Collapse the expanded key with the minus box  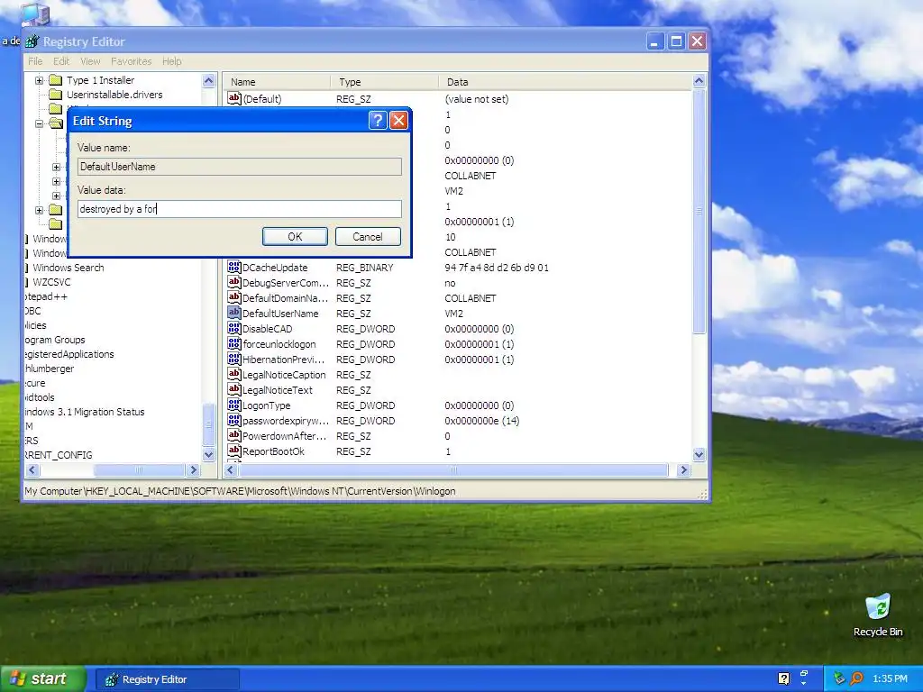pos(40,123)
